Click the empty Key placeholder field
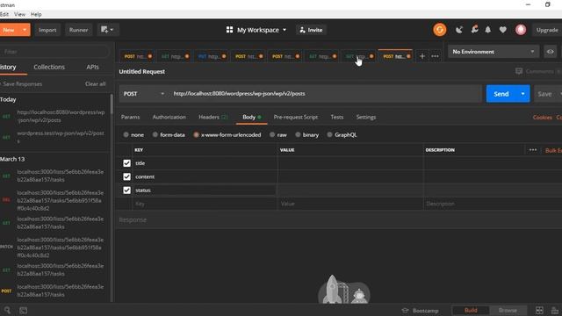The width and height of the screenshot is (562, 316). click(205, 204)
